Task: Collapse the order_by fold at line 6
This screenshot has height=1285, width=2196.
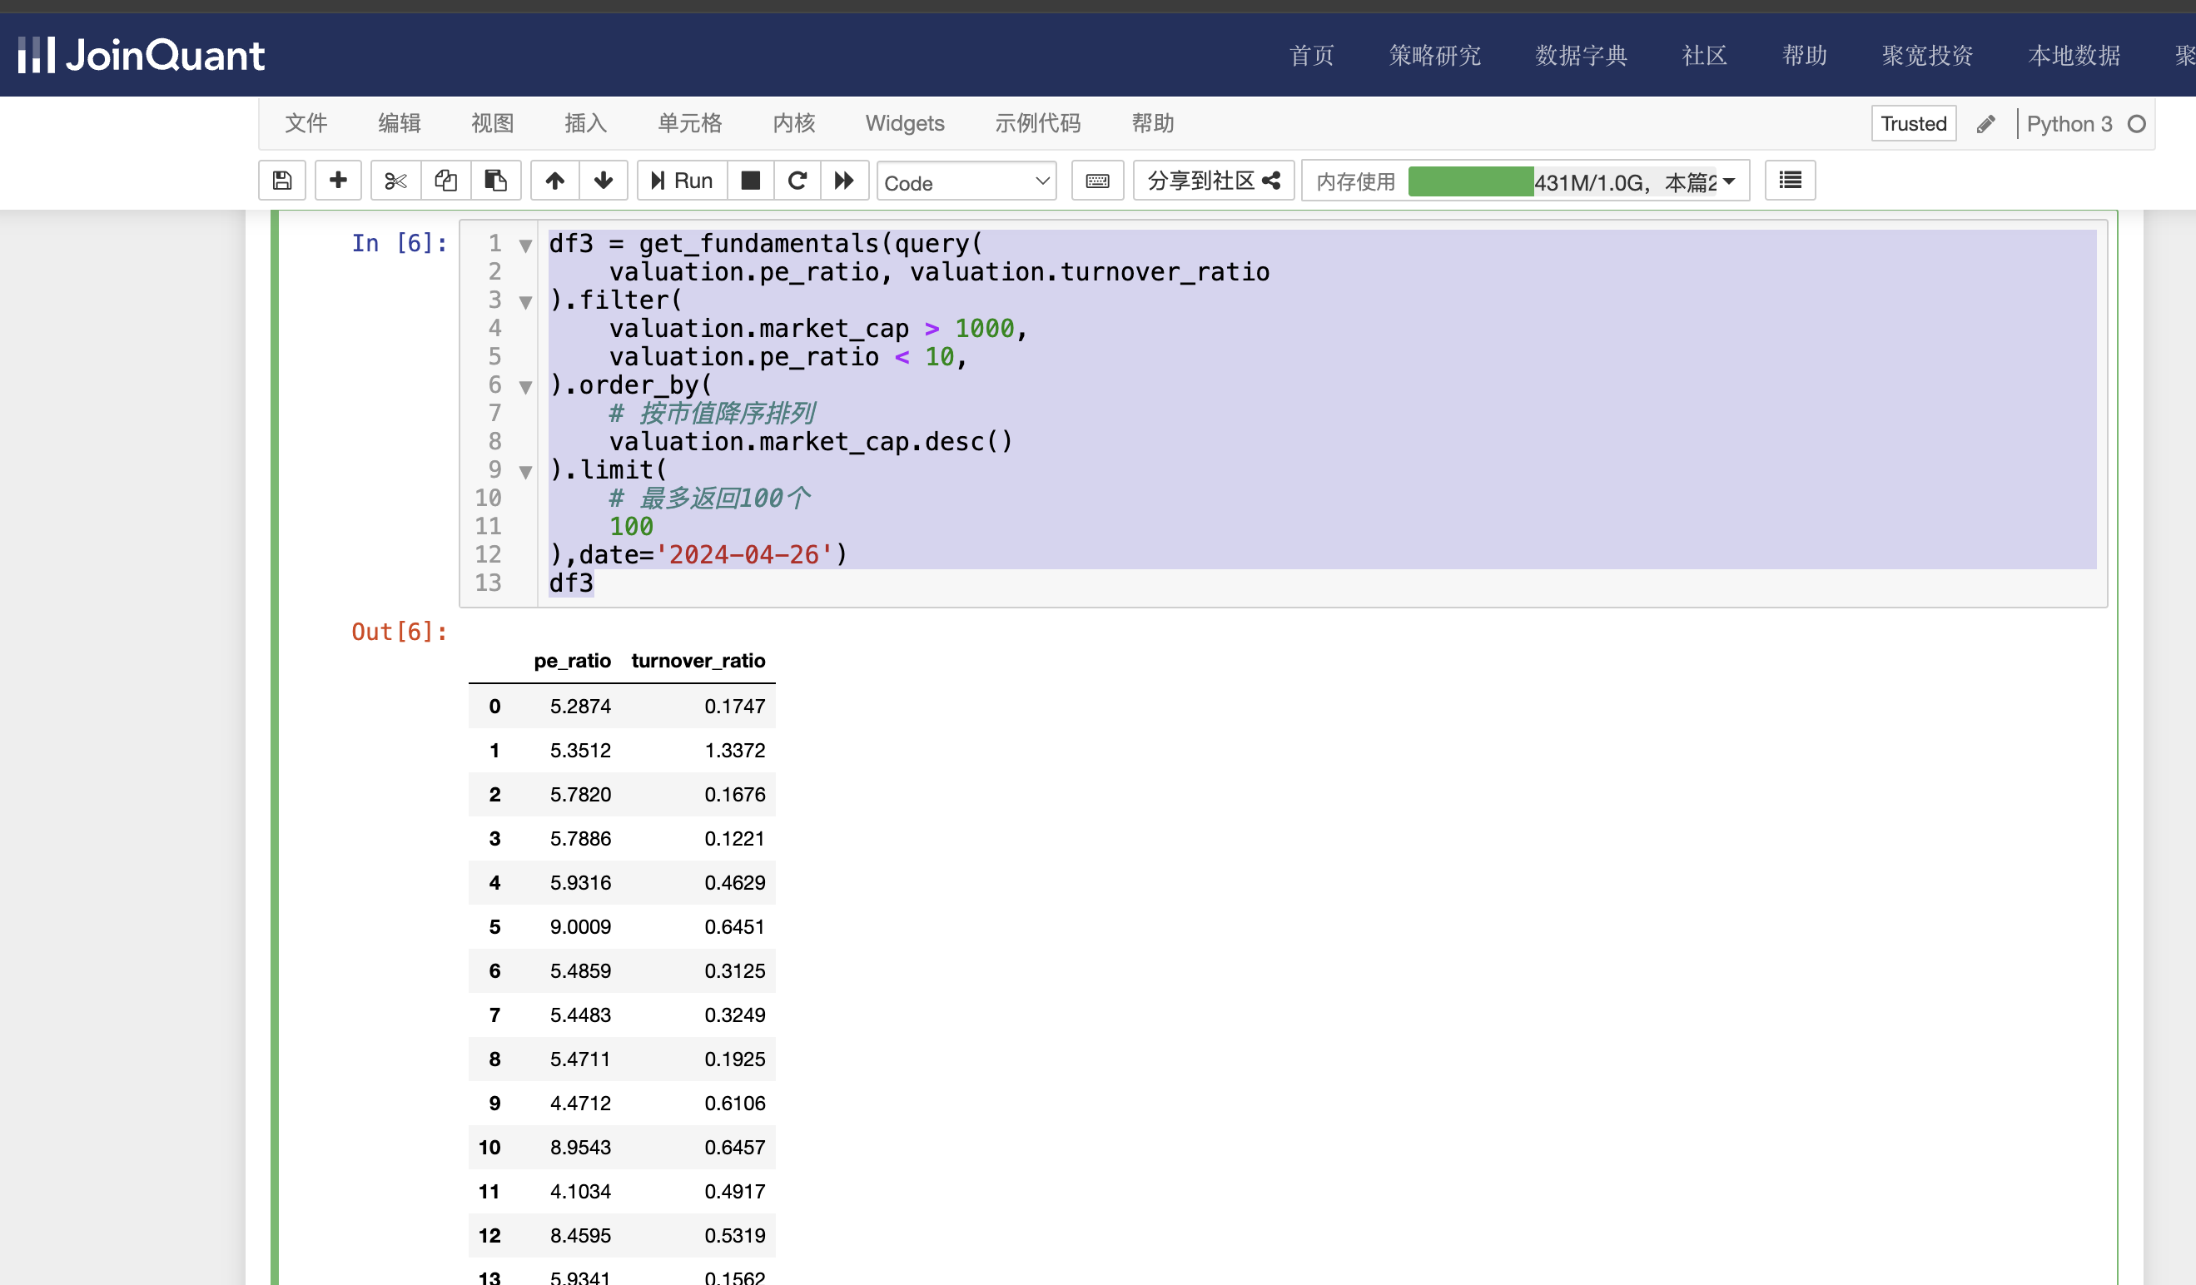Action: tap(525, 387)
